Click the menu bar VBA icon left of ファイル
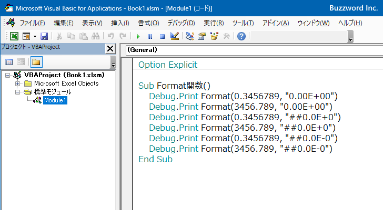Screen dimensions: 383x210 pyautogui.click(x=11, y=23)
